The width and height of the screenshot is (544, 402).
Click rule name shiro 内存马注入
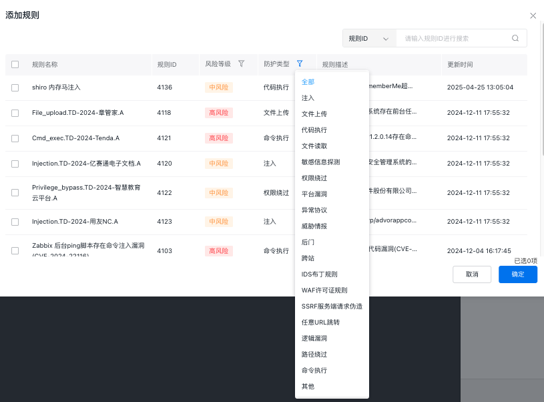click(56, 87)
